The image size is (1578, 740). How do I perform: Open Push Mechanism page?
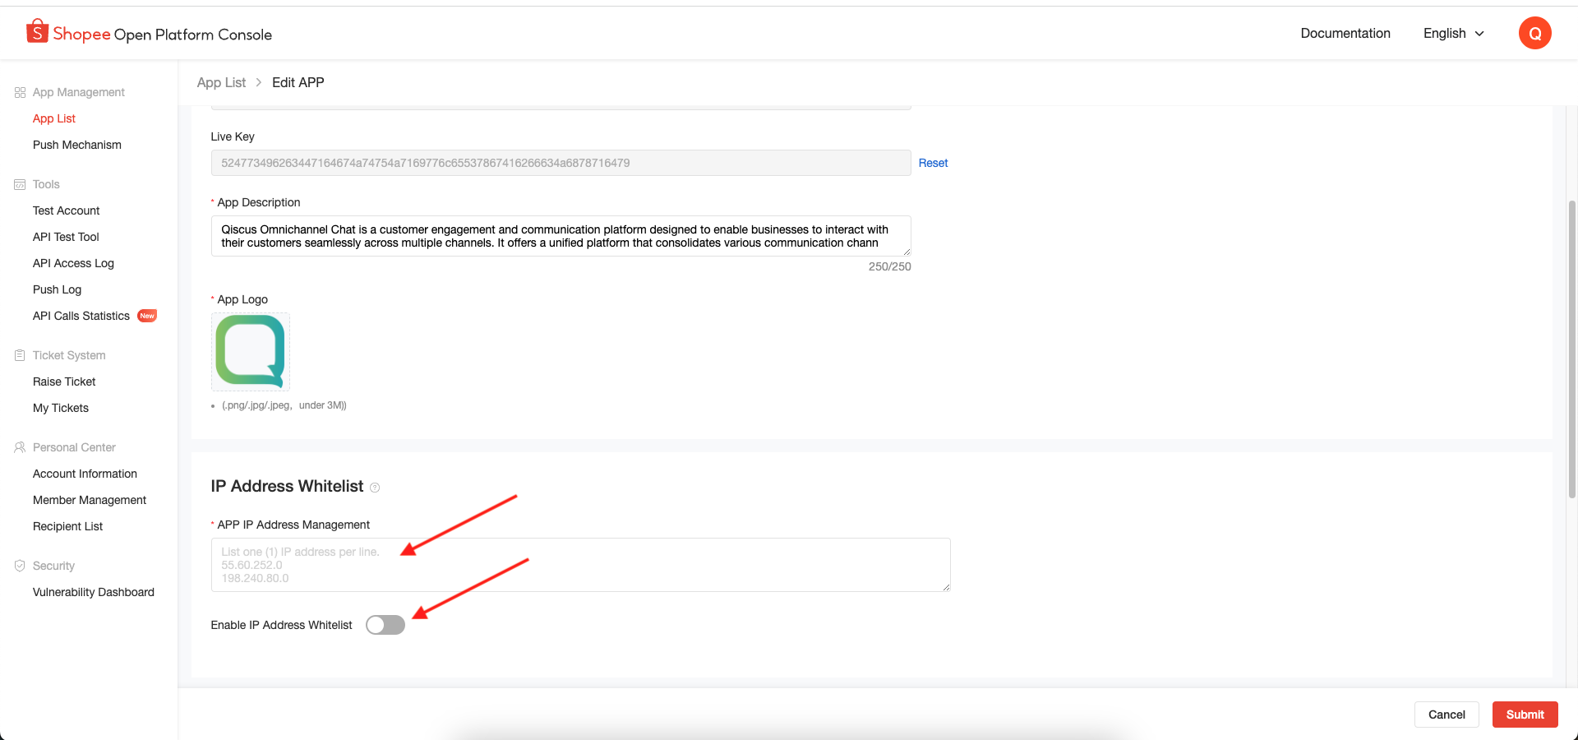[x=77, y=145]
